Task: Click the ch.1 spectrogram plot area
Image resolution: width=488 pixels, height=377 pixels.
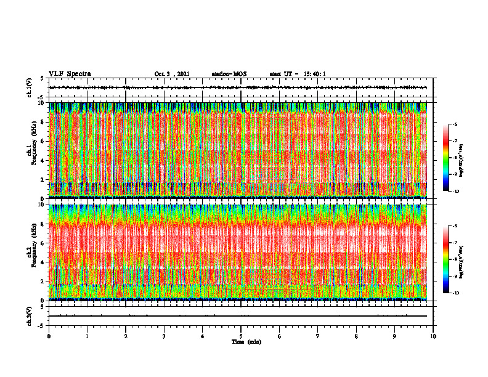Action: (x=238, y=150)
